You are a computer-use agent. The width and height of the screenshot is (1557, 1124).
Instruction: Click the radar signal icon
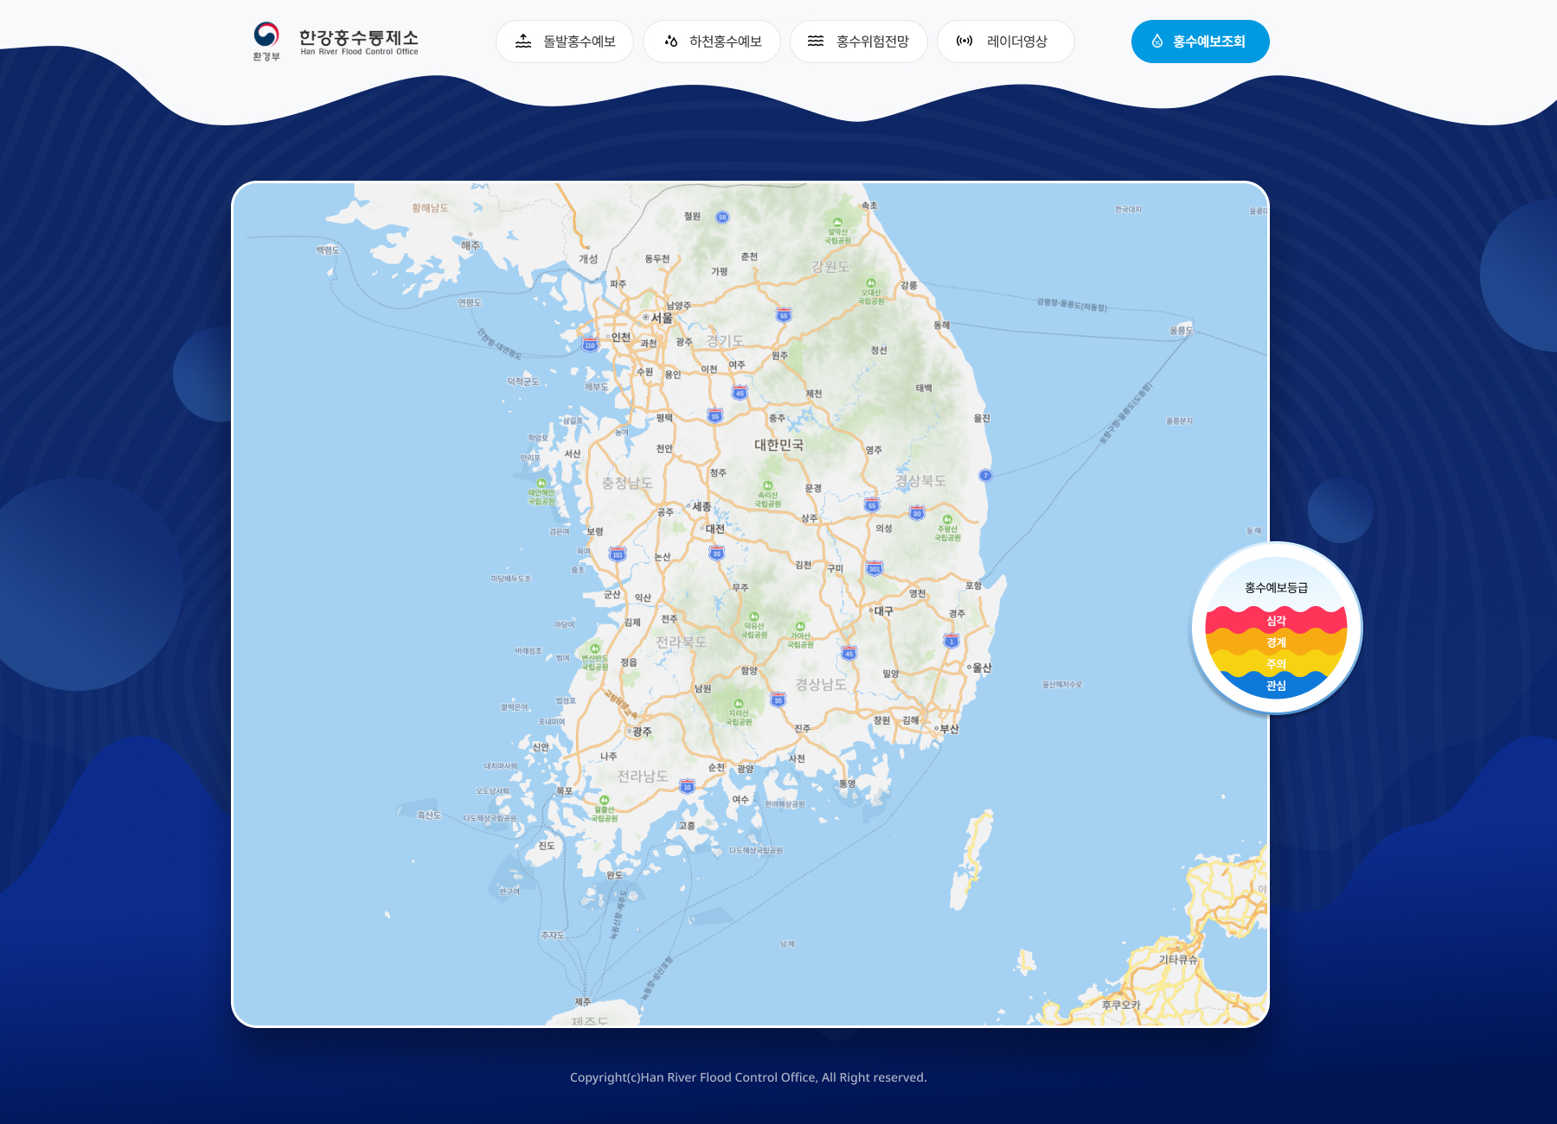964,42
